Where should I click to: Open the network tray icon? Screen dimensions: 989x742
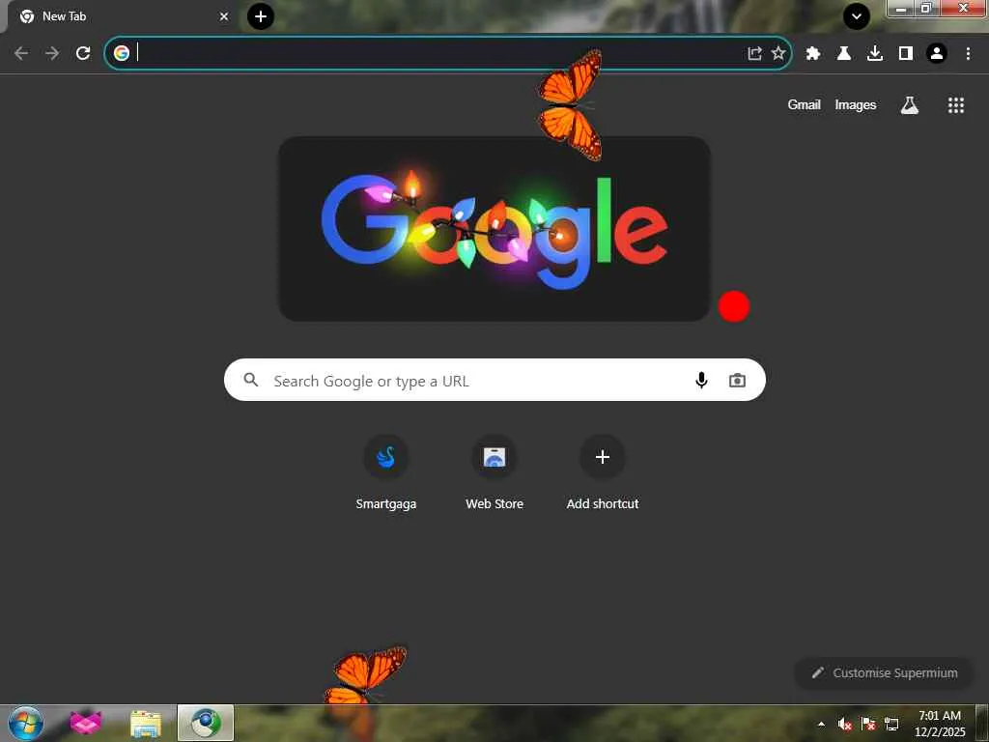click(891, 724)
